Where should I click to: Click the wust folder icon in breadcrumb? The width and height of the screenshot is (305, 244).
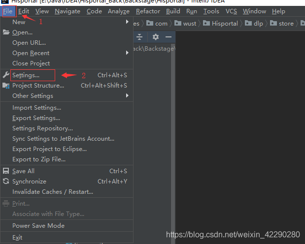(x=178, y=23)
